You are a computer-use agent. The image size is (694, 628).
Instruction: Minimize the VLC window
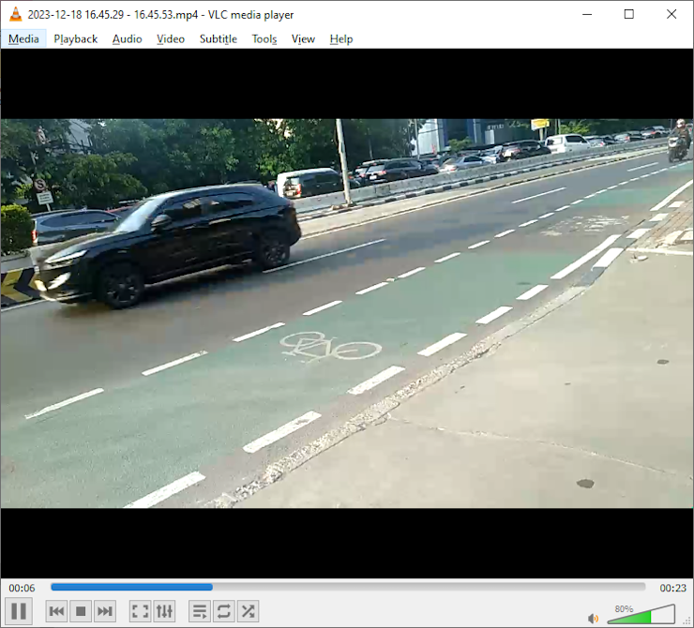587,14
